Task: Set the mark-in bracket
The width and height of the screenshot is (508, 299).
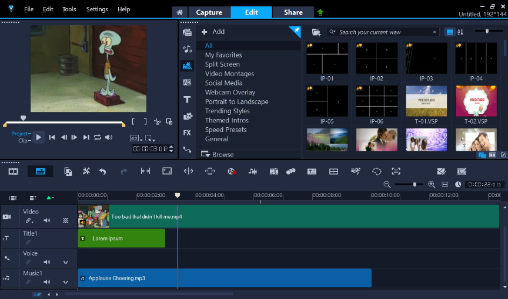Action: tap(133, 121)
